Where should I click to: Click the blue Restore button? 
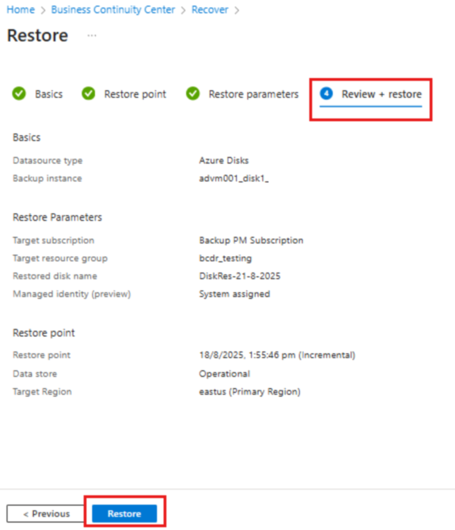[124, 514]
